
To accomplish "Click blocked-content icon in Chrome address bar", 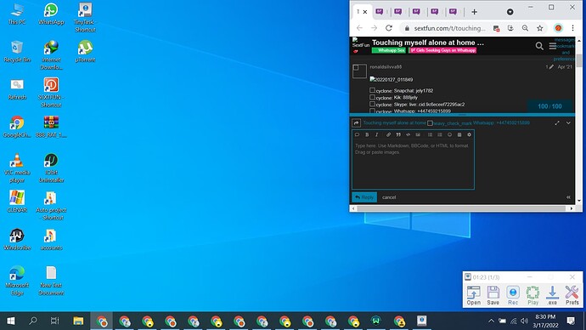I will click(x=496, y=28).
